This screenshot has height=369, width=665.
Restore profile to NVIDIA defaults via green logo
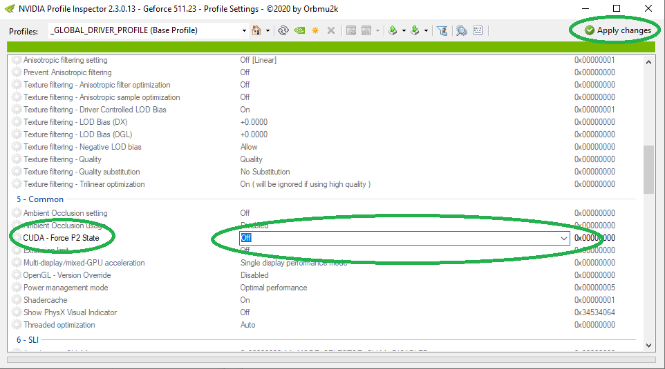(299, 30)
